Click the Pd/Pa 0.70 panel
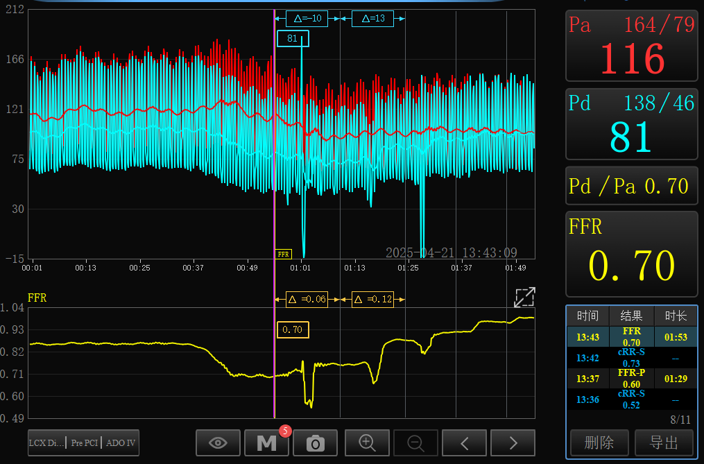The height and width of the screenshot is (464, 704). point(632,185)
